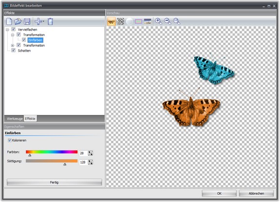
Task: Select white sphere preview mode
Action: coord(129,21)
